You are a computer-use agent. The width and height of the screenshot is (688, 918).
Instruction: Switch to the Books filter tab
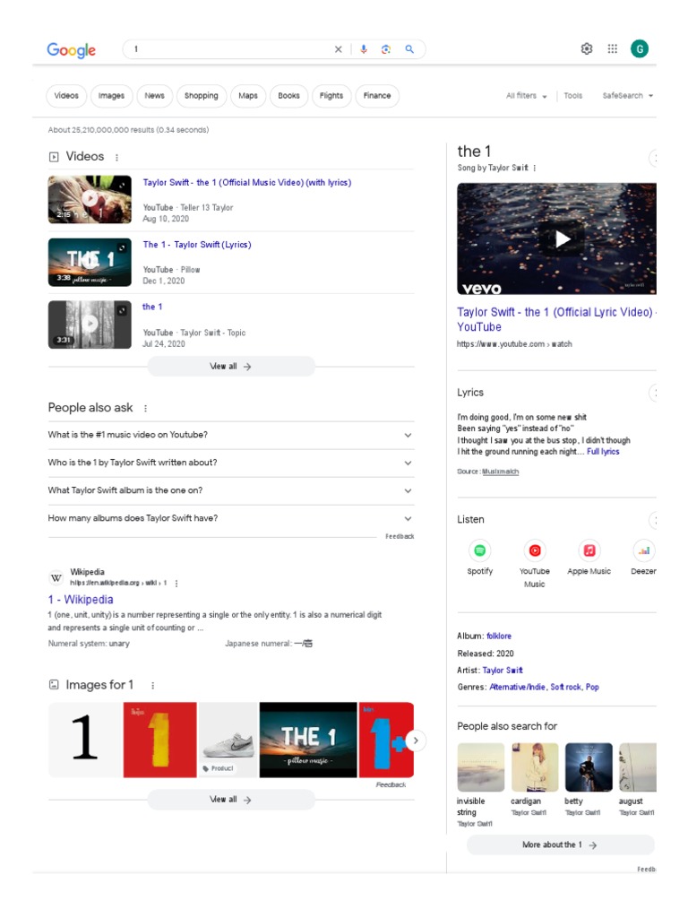(x=289, y=95)
